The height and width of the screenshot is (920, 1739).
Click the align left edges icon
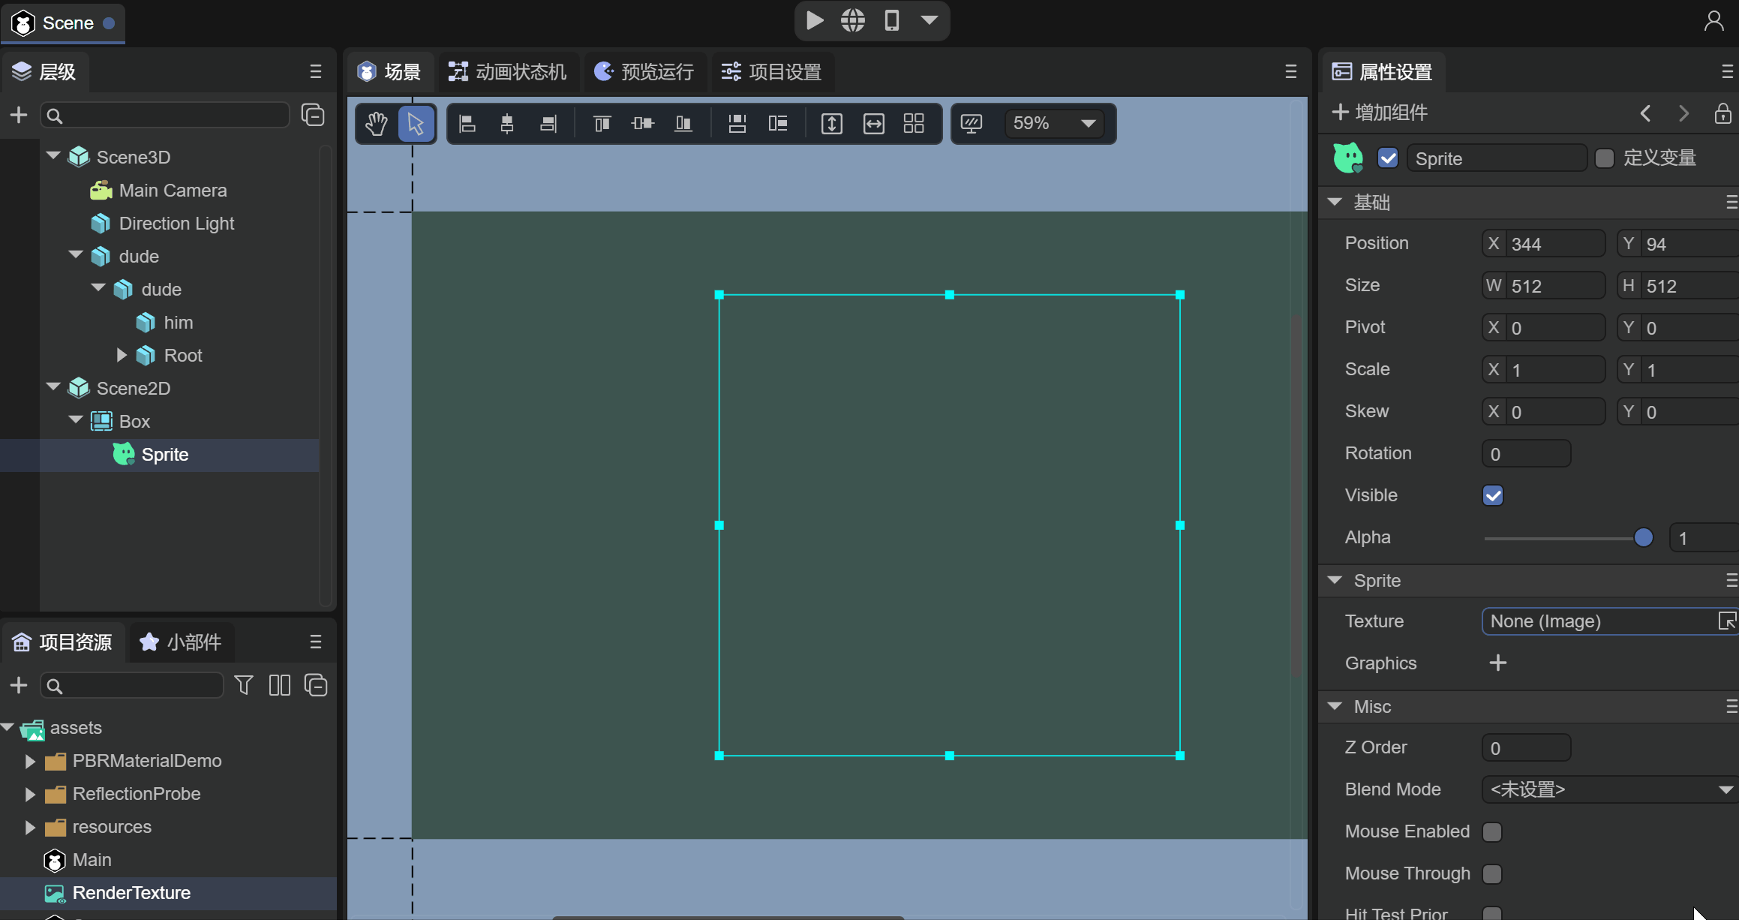[467, 124]
